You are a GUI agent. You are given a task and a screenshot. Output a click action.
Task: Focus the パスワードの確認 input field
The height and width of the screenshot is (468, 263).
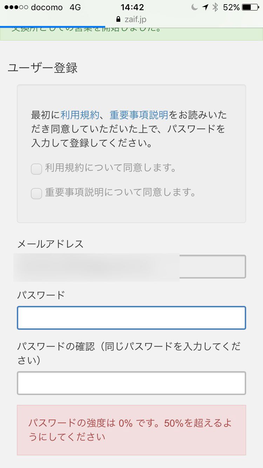pos(131,383)
